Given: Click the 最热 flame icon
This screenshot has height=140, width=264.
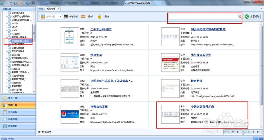Looking at the screenshot, I should click(99, 16).
